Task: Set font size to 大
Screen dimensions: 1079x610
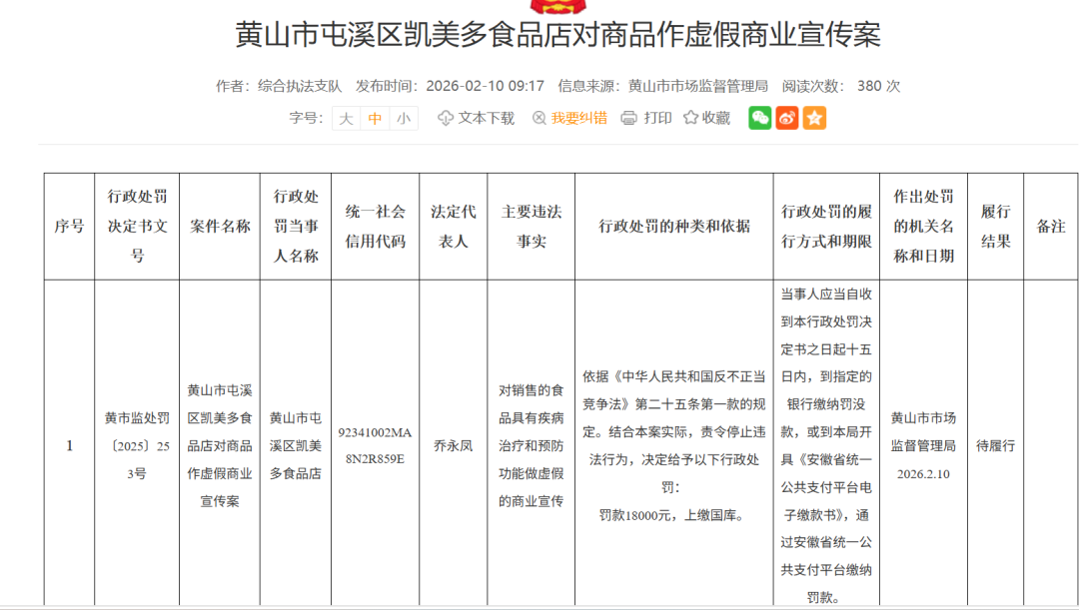Action: tap(346, 118)
